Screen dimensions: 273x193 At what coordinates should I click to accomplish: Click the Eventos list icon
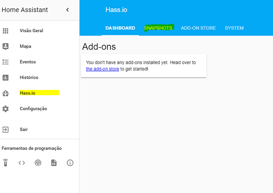point(6,62)
